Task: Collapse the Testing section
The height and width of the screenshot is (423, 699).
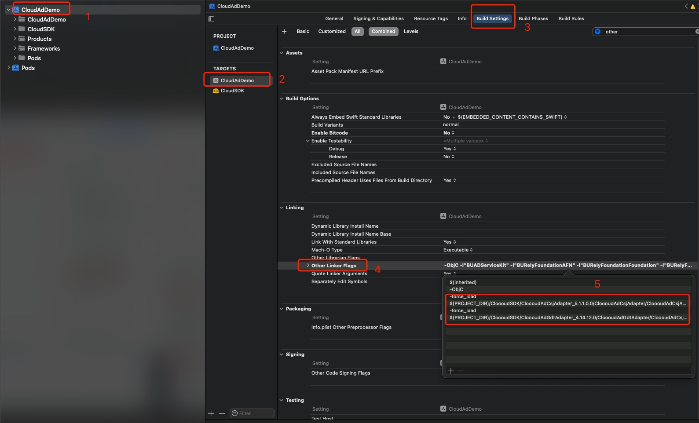Action: [x=282, y=400]
